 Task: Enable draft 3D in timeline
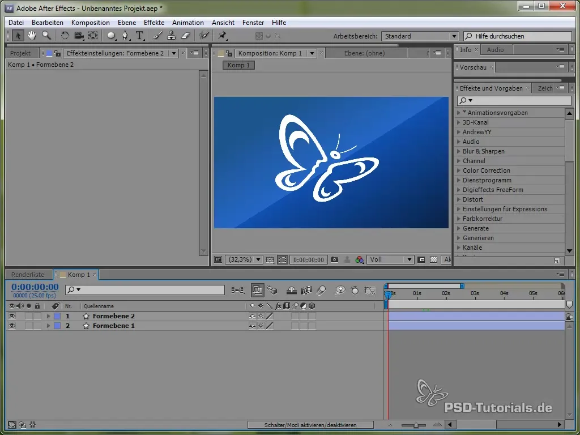tap(272, 291)
